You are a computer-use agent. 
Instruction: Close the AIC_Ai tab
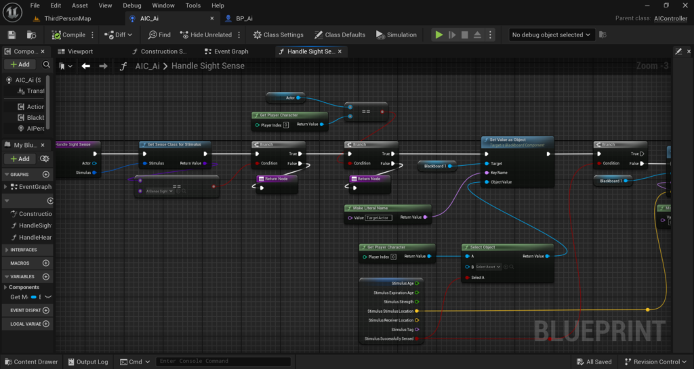click(212, 18)
